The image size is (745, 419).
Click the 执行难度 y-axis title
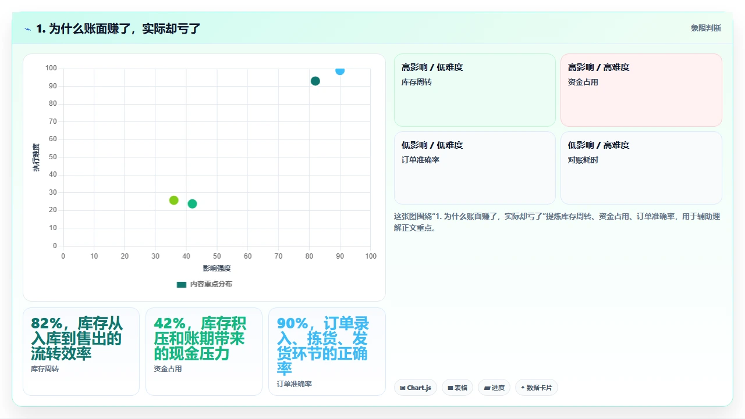(x=36, y=157)
